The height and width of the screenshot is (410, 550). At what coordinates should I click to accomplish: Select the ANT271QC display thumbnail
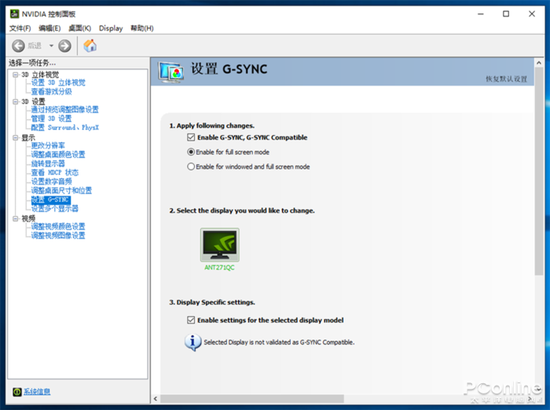click(x=219, y=245)
